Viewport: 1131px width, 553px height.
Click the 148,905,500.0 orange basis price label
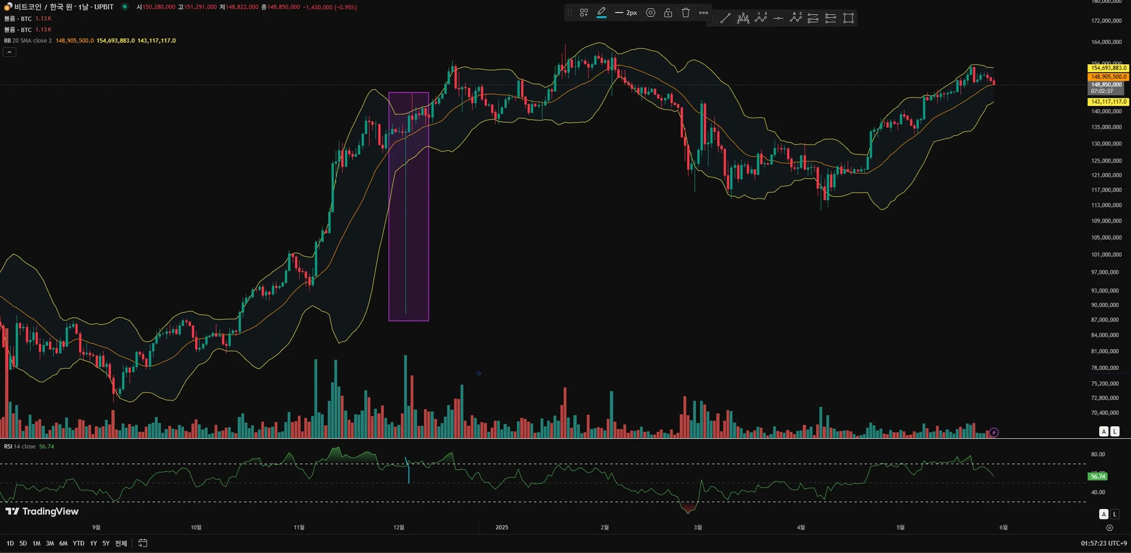click(1108, 77)
